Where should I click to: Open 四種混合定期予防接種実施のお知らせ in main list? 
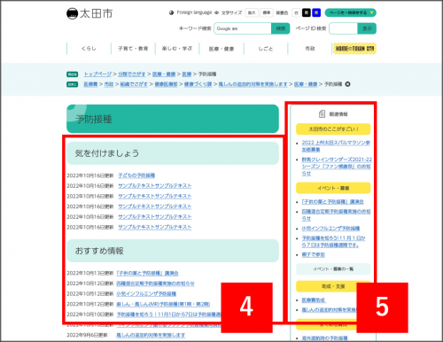click(155, 284)
